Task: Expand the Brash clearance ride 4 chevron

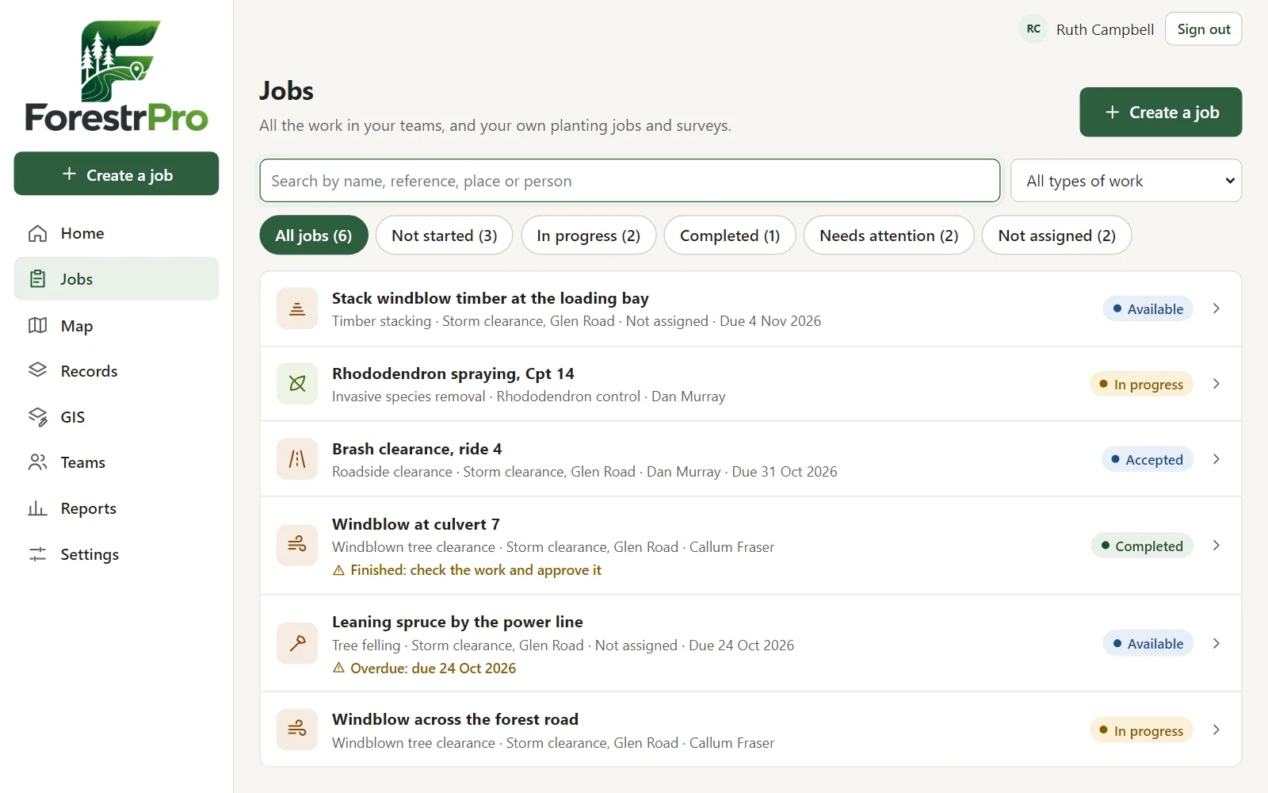Action: [1216, 459]
